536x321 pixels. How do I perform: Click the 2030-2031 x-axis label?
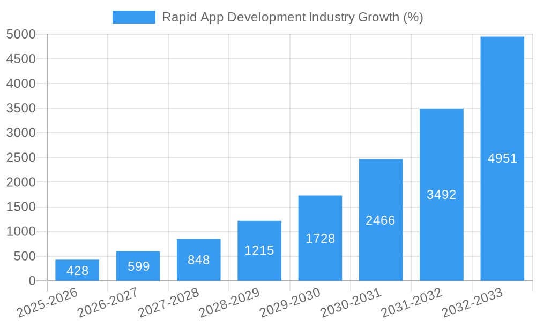coord(351,302)
